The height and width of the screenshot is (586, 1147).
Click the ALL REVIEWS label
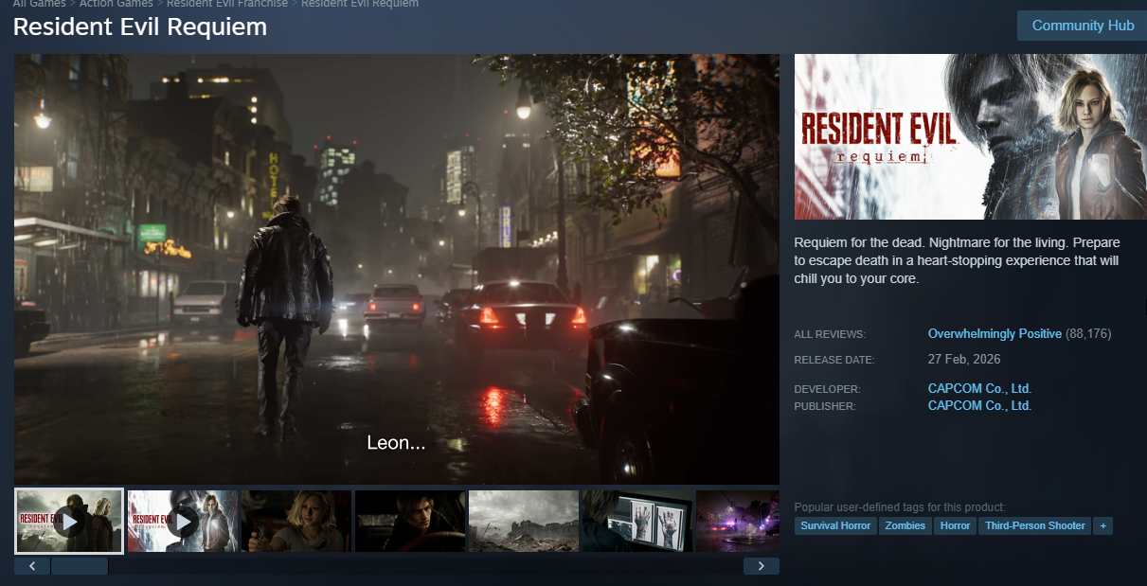[x=830, y=335]
